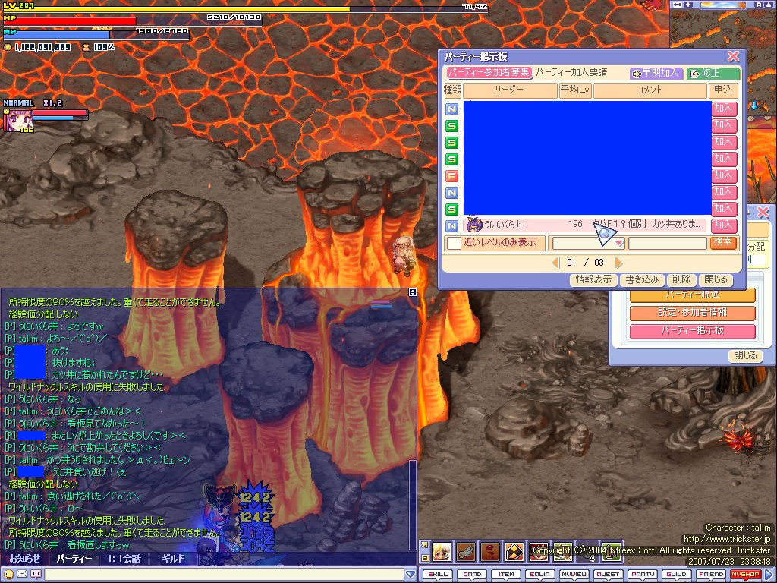The height and width of the screenshot is (583, 777).
Task: Select the パーティー chat tab
Action: tap(74, 558)
